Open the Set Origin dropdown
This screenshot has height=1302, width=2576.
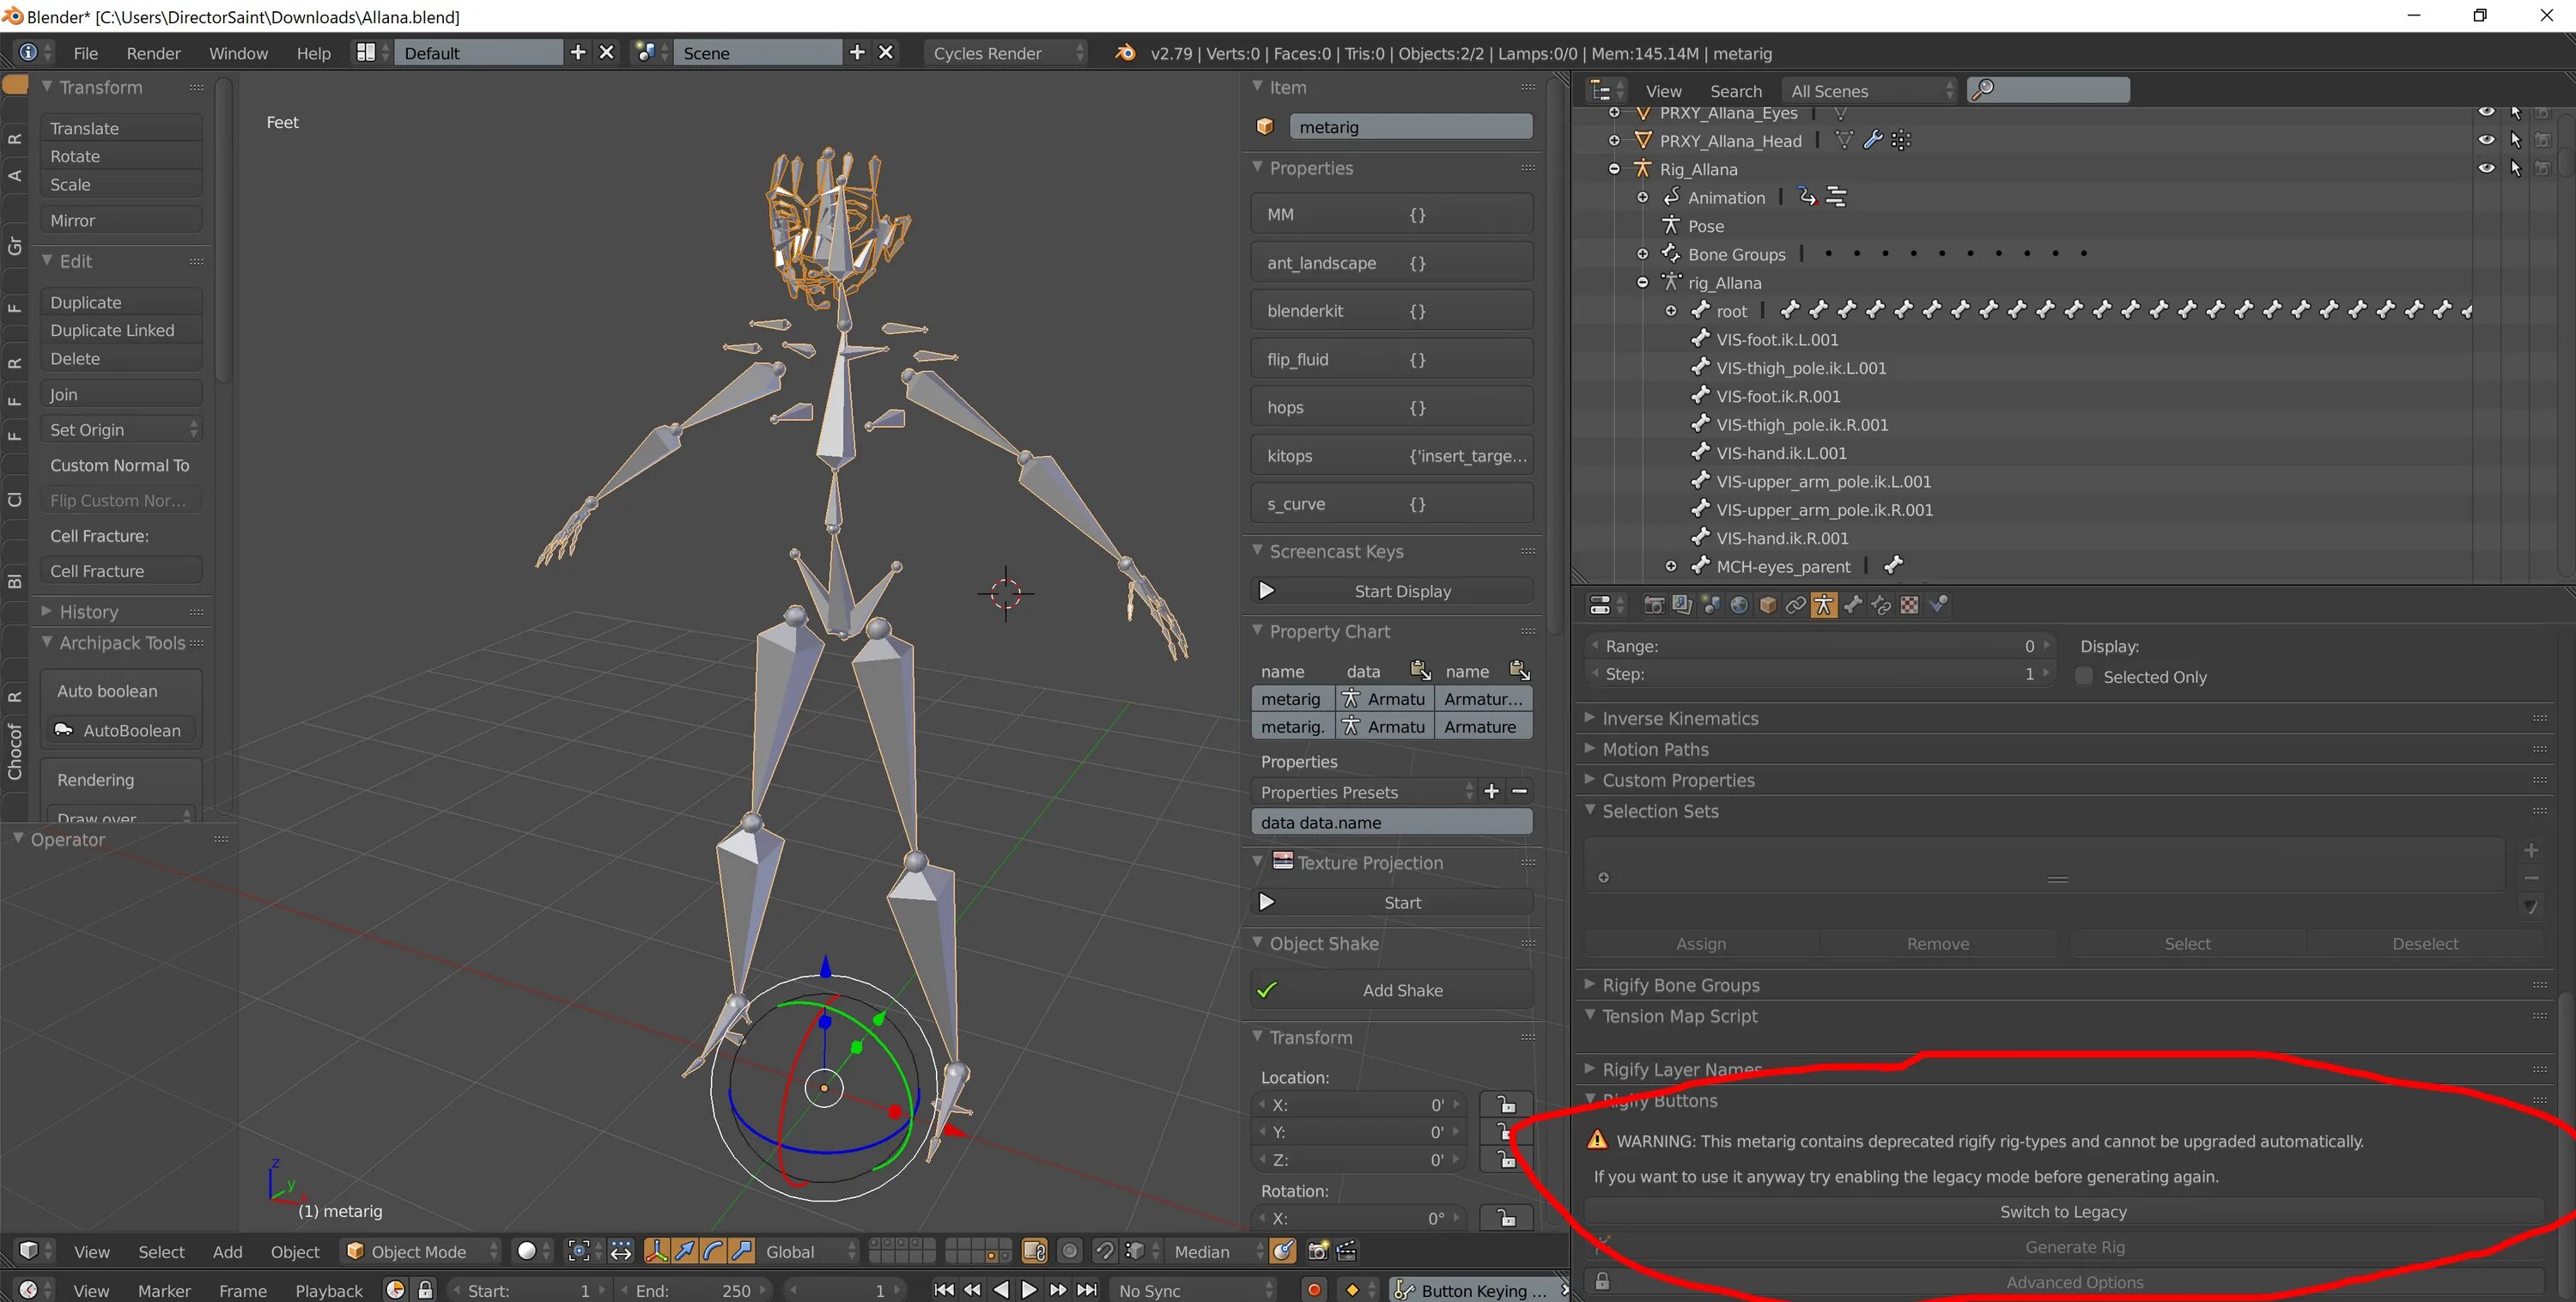(122, 429)
